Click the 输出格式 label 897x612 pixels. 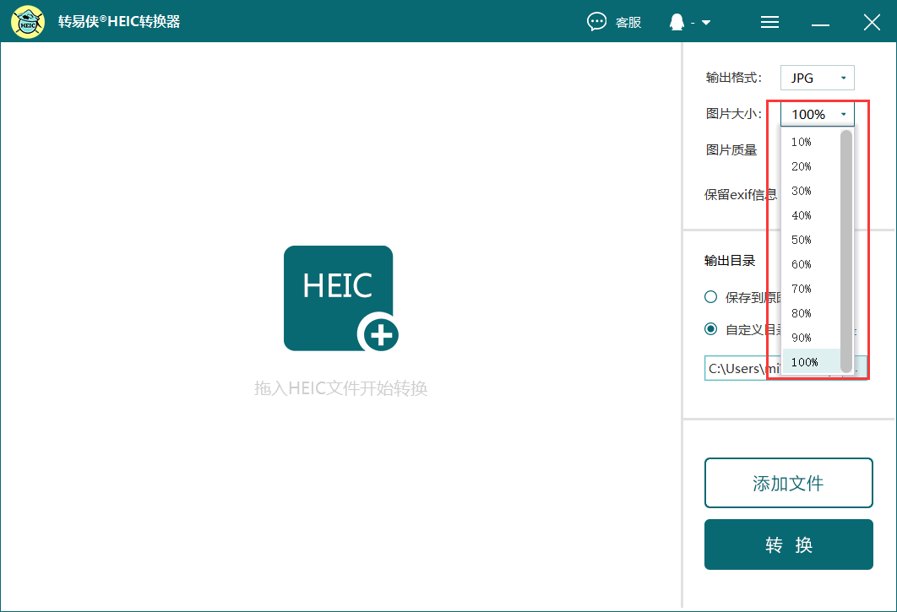(x=733, y=78)
